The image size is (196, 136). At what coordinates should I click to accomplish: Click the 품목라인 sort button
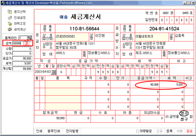30,38
